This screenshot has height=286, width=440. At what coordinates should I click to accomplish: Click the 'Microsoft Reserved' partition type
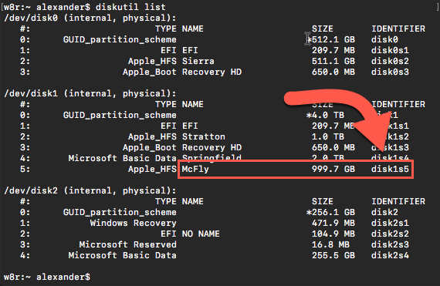[127, 244]
